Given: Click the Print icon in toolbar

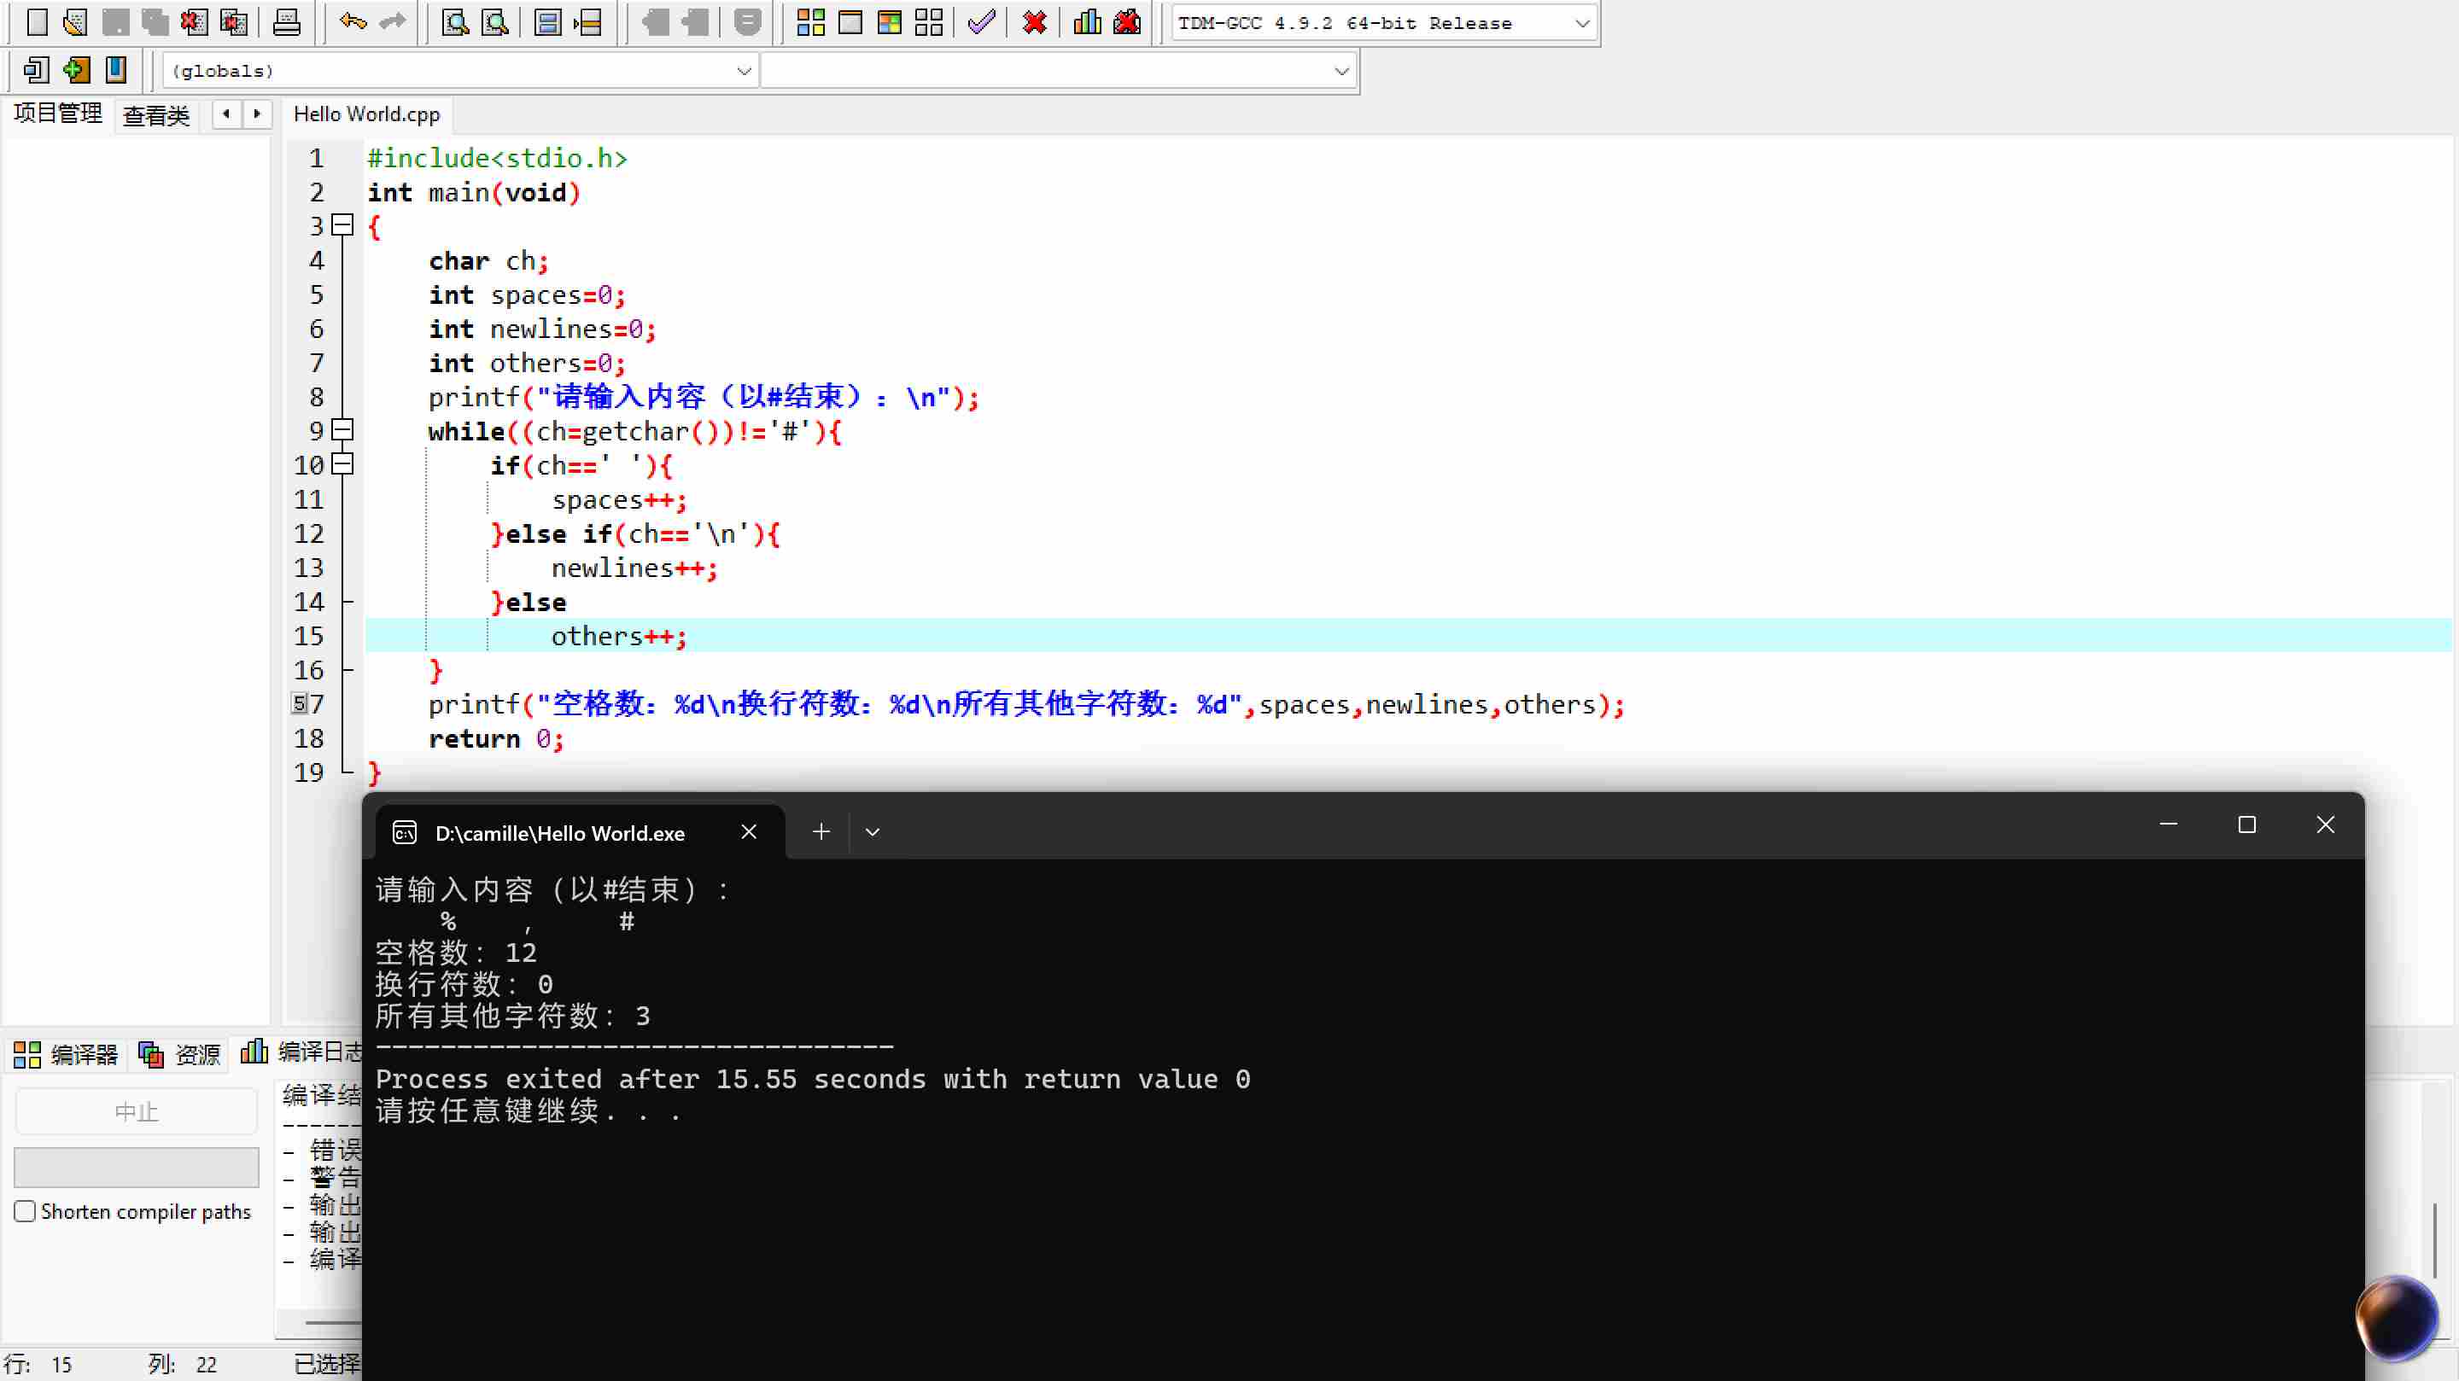Looking at the screenshot, I should pos(286,22).
